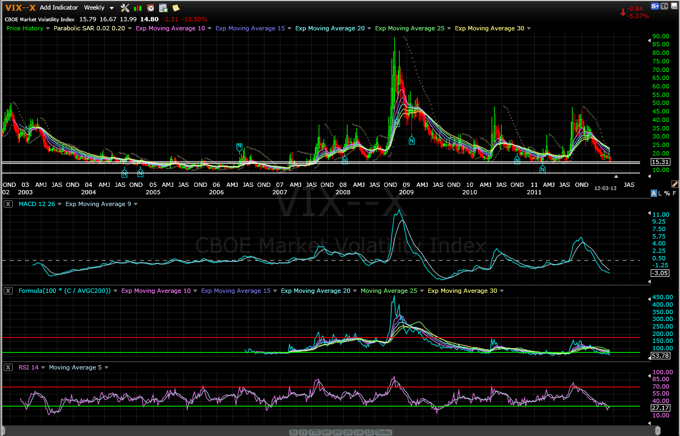Click Add Indicator
The image size is (680, 436).
(59, 8)
